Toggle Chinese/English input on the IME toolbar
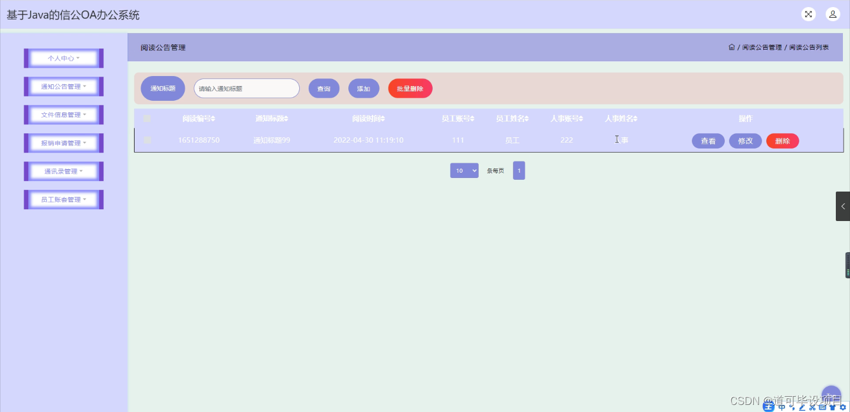The image size is (850, 412). pyautogui.click(x=782, y=407)
